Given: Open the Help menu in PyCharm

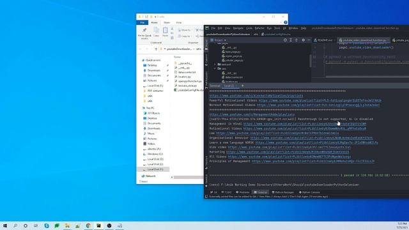Looking at the screenshot, I should click(x=303, y=28).
